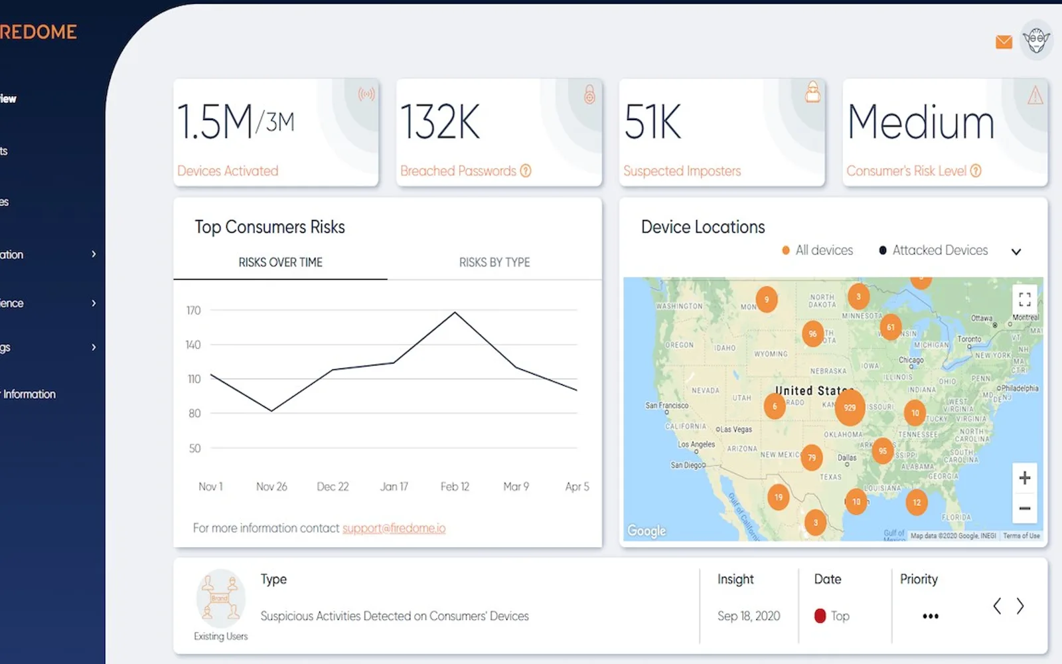The image size is (1062, 664).
Task: Open the Google logo on map
Action: 646,531
